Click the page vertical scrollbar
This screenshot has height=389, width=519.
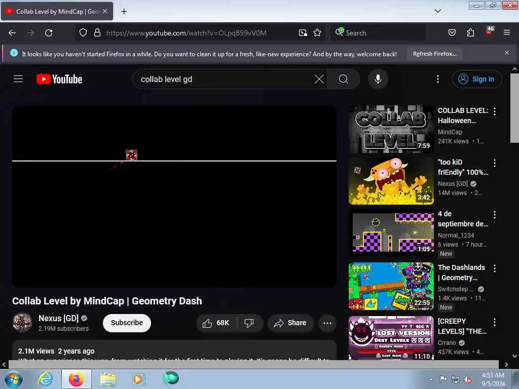[514, 108]
